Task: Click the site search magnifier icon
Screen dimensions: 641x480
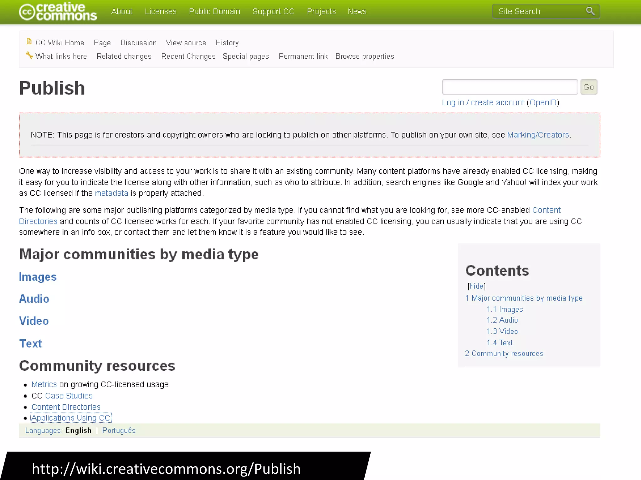Action: pos(590,11)
